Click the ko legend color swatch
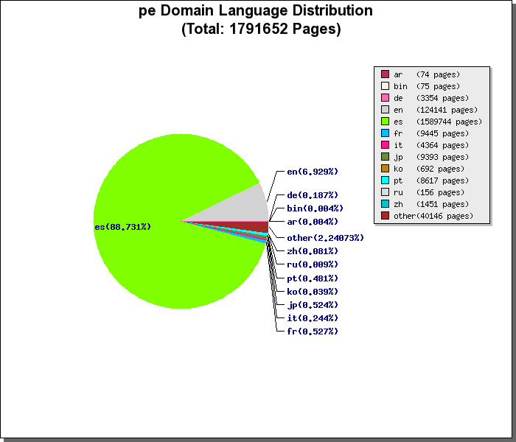 point(385,169)
